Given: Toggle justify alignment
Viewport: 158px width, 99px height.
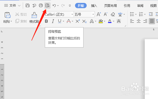Looking at the screenshot, I should (152, 21).
